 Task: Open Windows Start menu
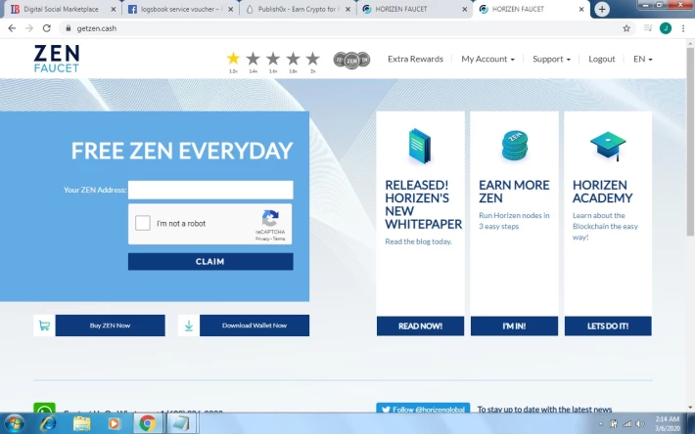click(14, 423)
